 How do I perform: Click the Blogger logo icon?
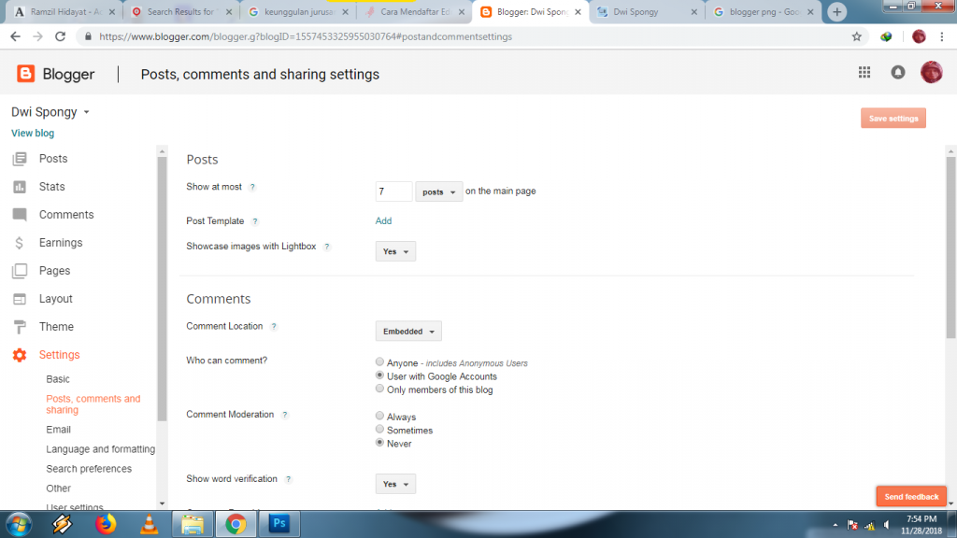(x=25, y=74)
